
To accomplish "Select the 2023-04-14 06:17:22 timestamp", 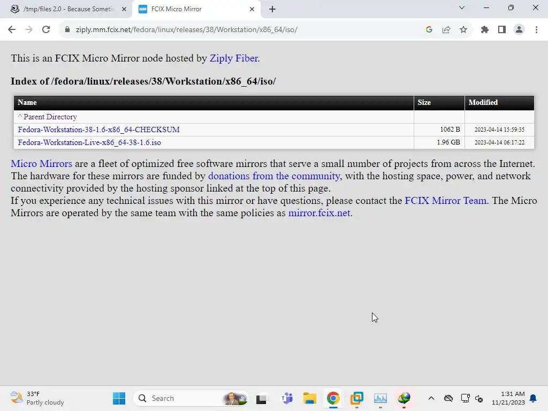I will 499,142.
